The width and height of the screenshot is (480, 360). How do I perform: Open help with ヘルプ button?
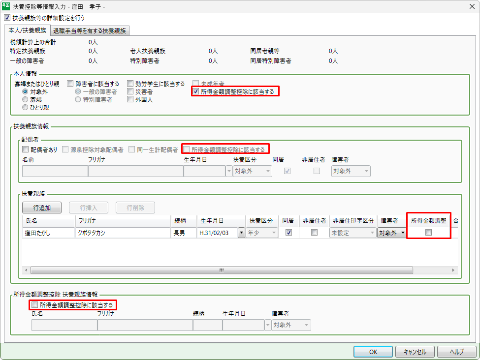[456, 352]
